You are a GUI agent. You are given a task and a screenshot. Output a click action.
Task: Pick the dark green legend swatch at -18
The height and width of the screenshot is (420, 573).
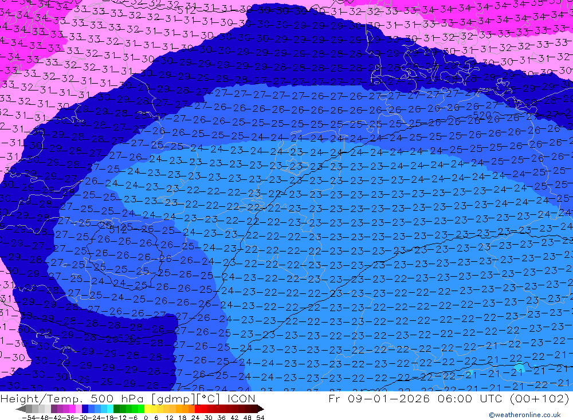coord(116,409)
